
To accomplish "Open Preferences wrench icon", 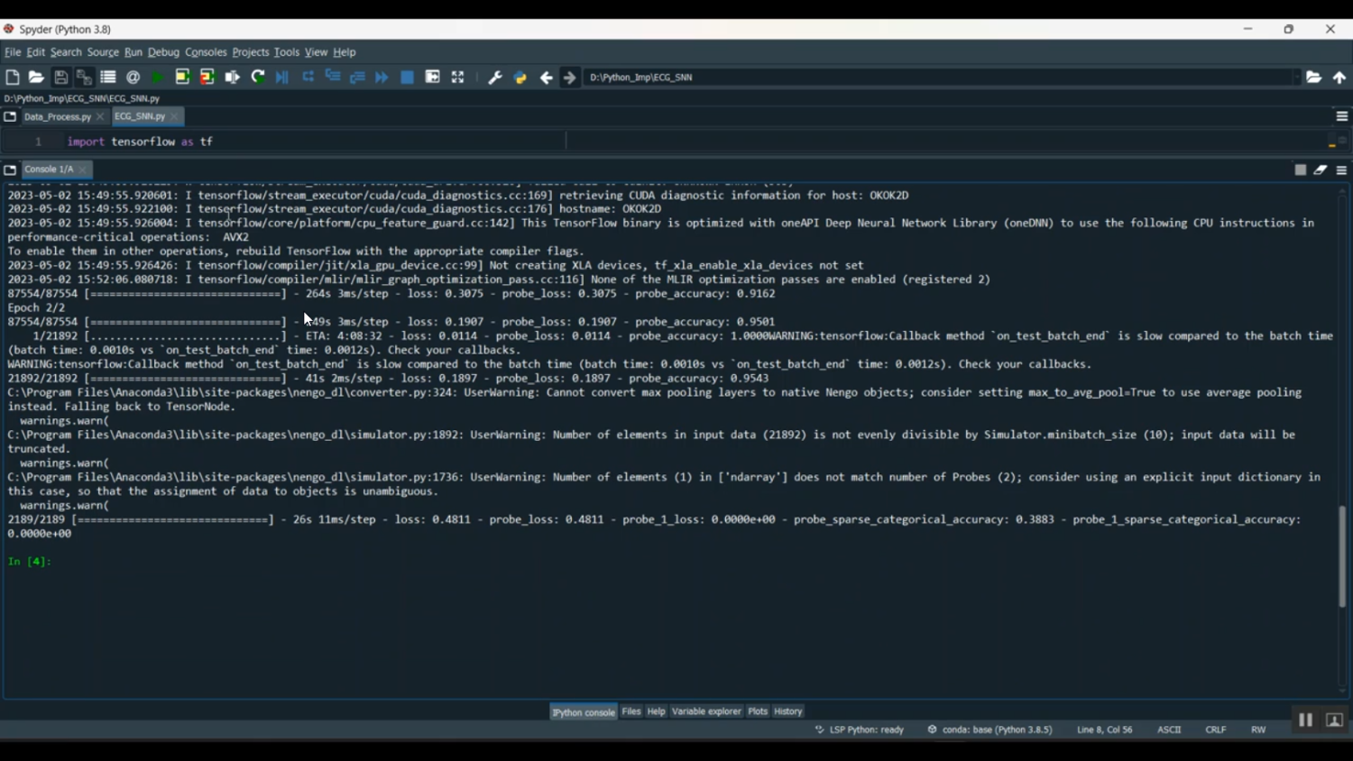I will click(495, 78).
